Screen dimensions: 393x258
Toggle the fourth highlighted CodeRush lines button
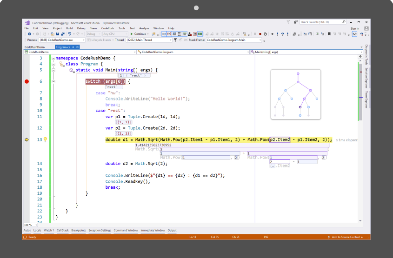pyautogui.click(x=180, y=34)
